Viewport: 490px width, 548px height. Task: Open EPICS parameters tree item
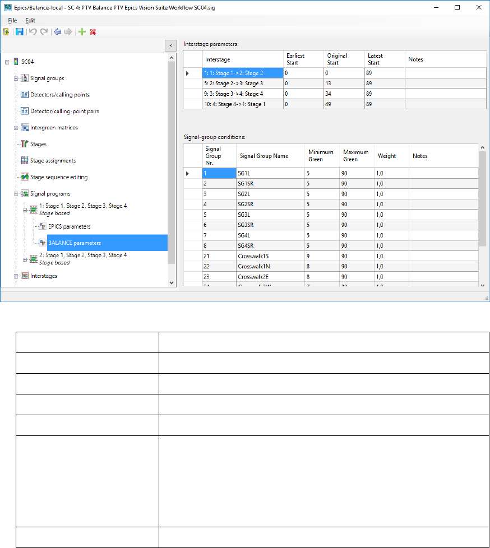70,226
